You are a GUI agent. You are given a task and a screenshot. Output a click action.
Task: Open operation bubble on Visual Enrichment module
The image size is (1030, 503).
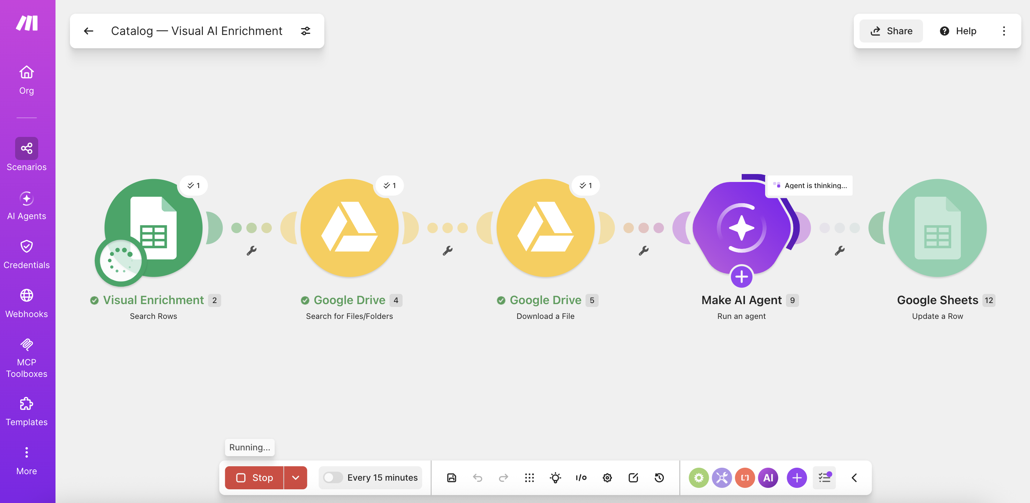tap(194, 186)
